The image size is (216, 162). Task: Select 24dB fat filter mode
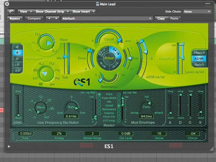(116, 52)
